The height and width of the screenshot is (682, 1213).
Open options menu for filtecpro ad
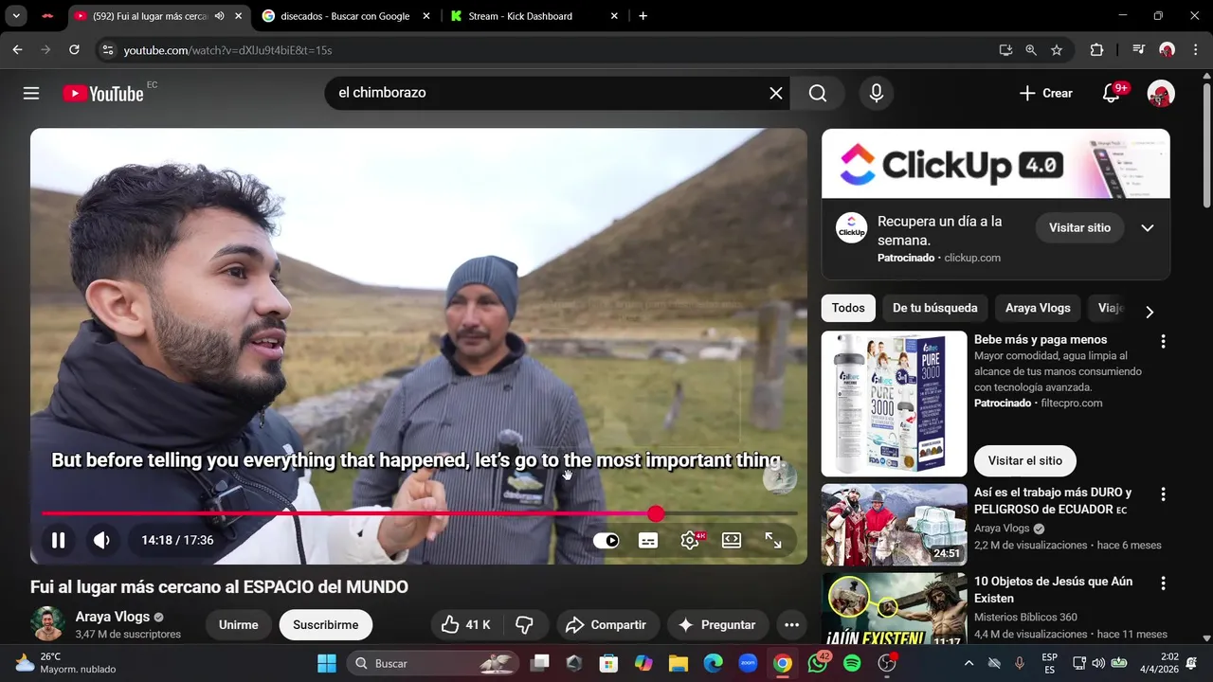point(1163,341)
